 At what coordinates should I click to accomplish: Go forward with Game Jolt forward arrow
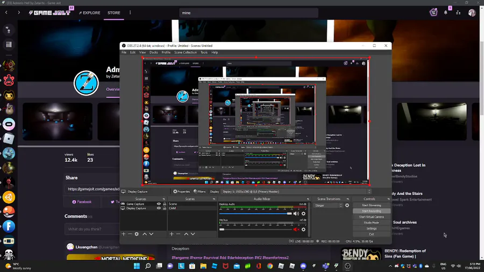click(x=19, y=13)
